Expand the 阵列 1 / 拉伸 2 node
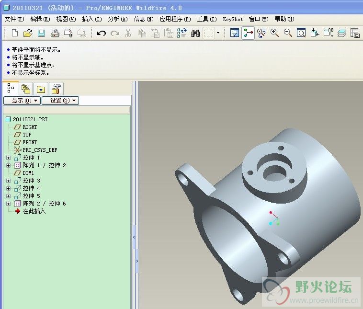Screen dimensions: 363x309 [8, 165]
